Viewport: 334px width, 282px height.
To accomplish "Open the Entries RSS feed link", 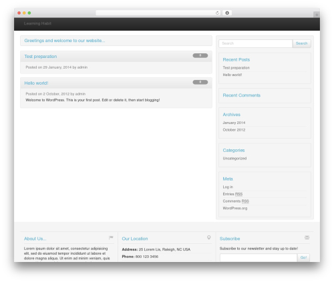I will 232,194.
